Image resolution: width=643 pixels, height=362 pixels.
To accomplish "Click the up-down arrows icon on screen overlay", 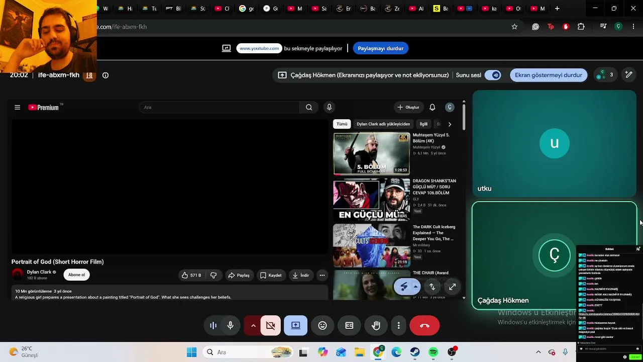I will click(432, 287).
